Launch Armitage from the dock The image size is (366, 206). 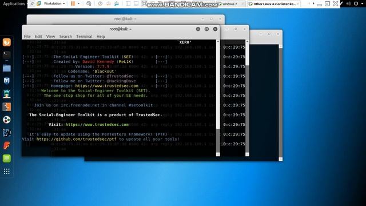click(x=6, y=94)
